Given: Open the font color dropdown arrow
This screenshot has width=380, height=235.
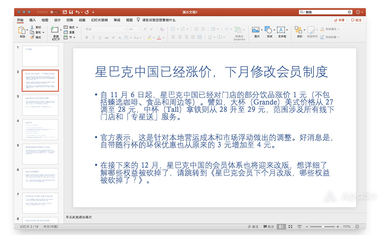Looking at the screenshot, I should click(163, 38).
